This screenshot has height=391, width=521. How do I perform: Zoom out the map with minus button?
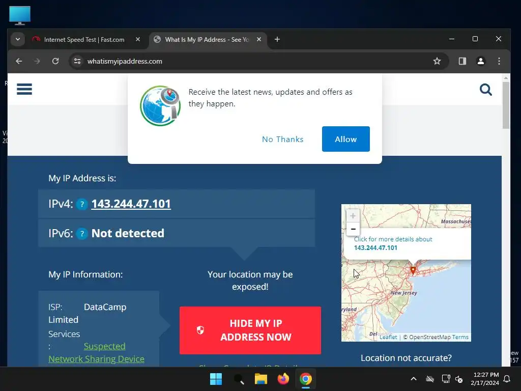[353, 229]
